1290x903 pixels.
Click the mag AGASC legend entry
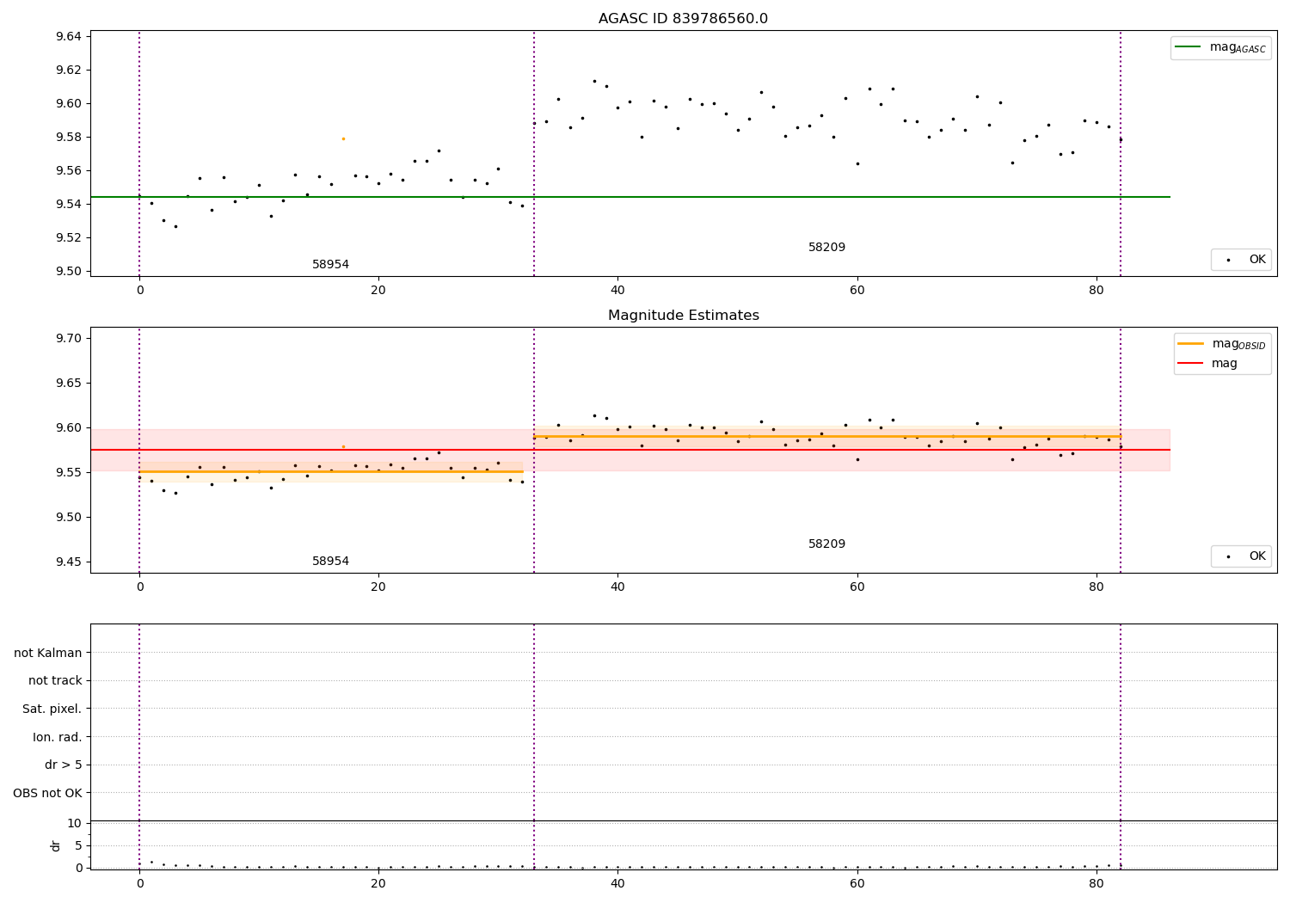[1220, 47]
